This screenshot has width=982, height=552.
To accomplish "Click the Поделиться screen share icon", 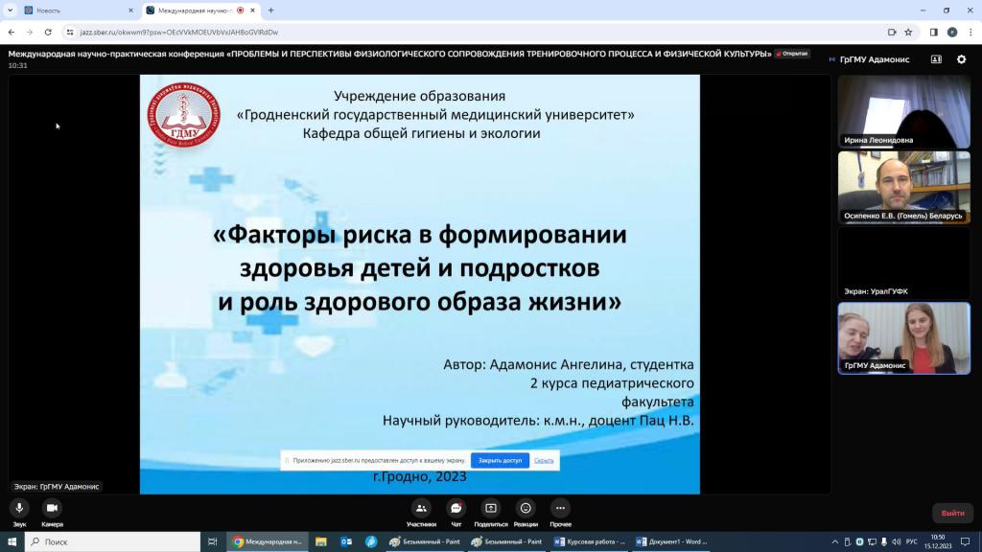I will [491, 508].
